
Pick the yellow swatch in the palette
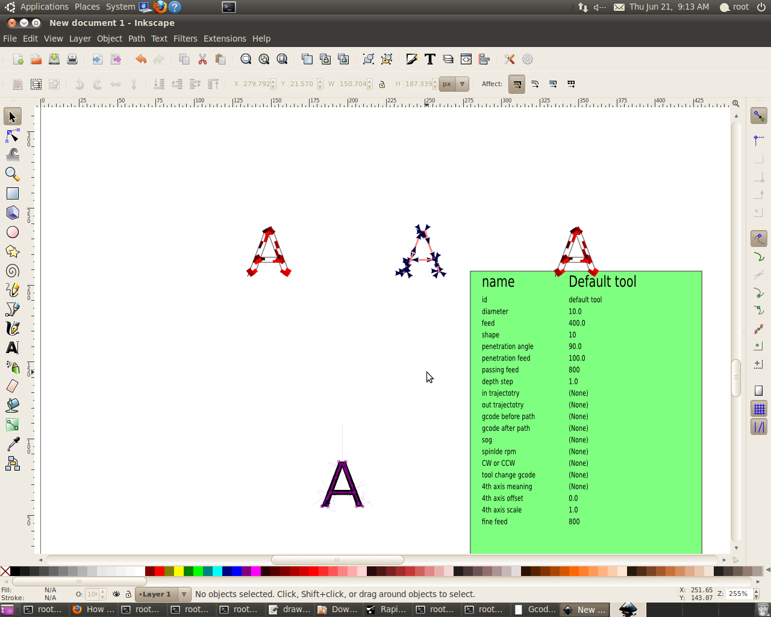click(x=179, y=571)
